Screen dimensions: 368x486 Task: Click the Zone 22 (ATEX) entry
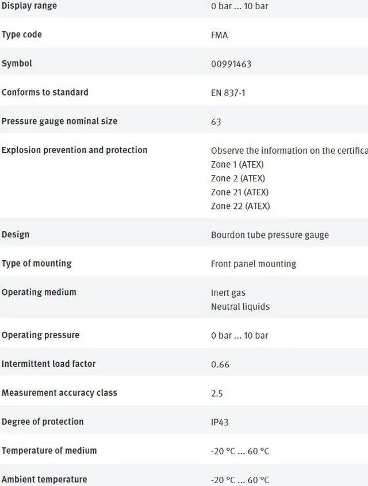[x=240, y=206]
